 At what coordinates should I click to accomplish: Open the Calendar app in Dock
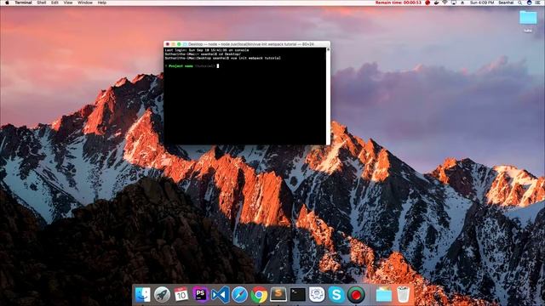[181, 295]
